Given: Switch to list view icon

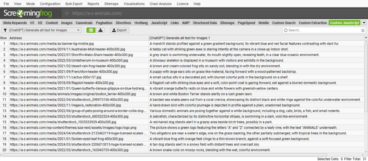Looking at the screenshot, I should click(x=91, y=30).
